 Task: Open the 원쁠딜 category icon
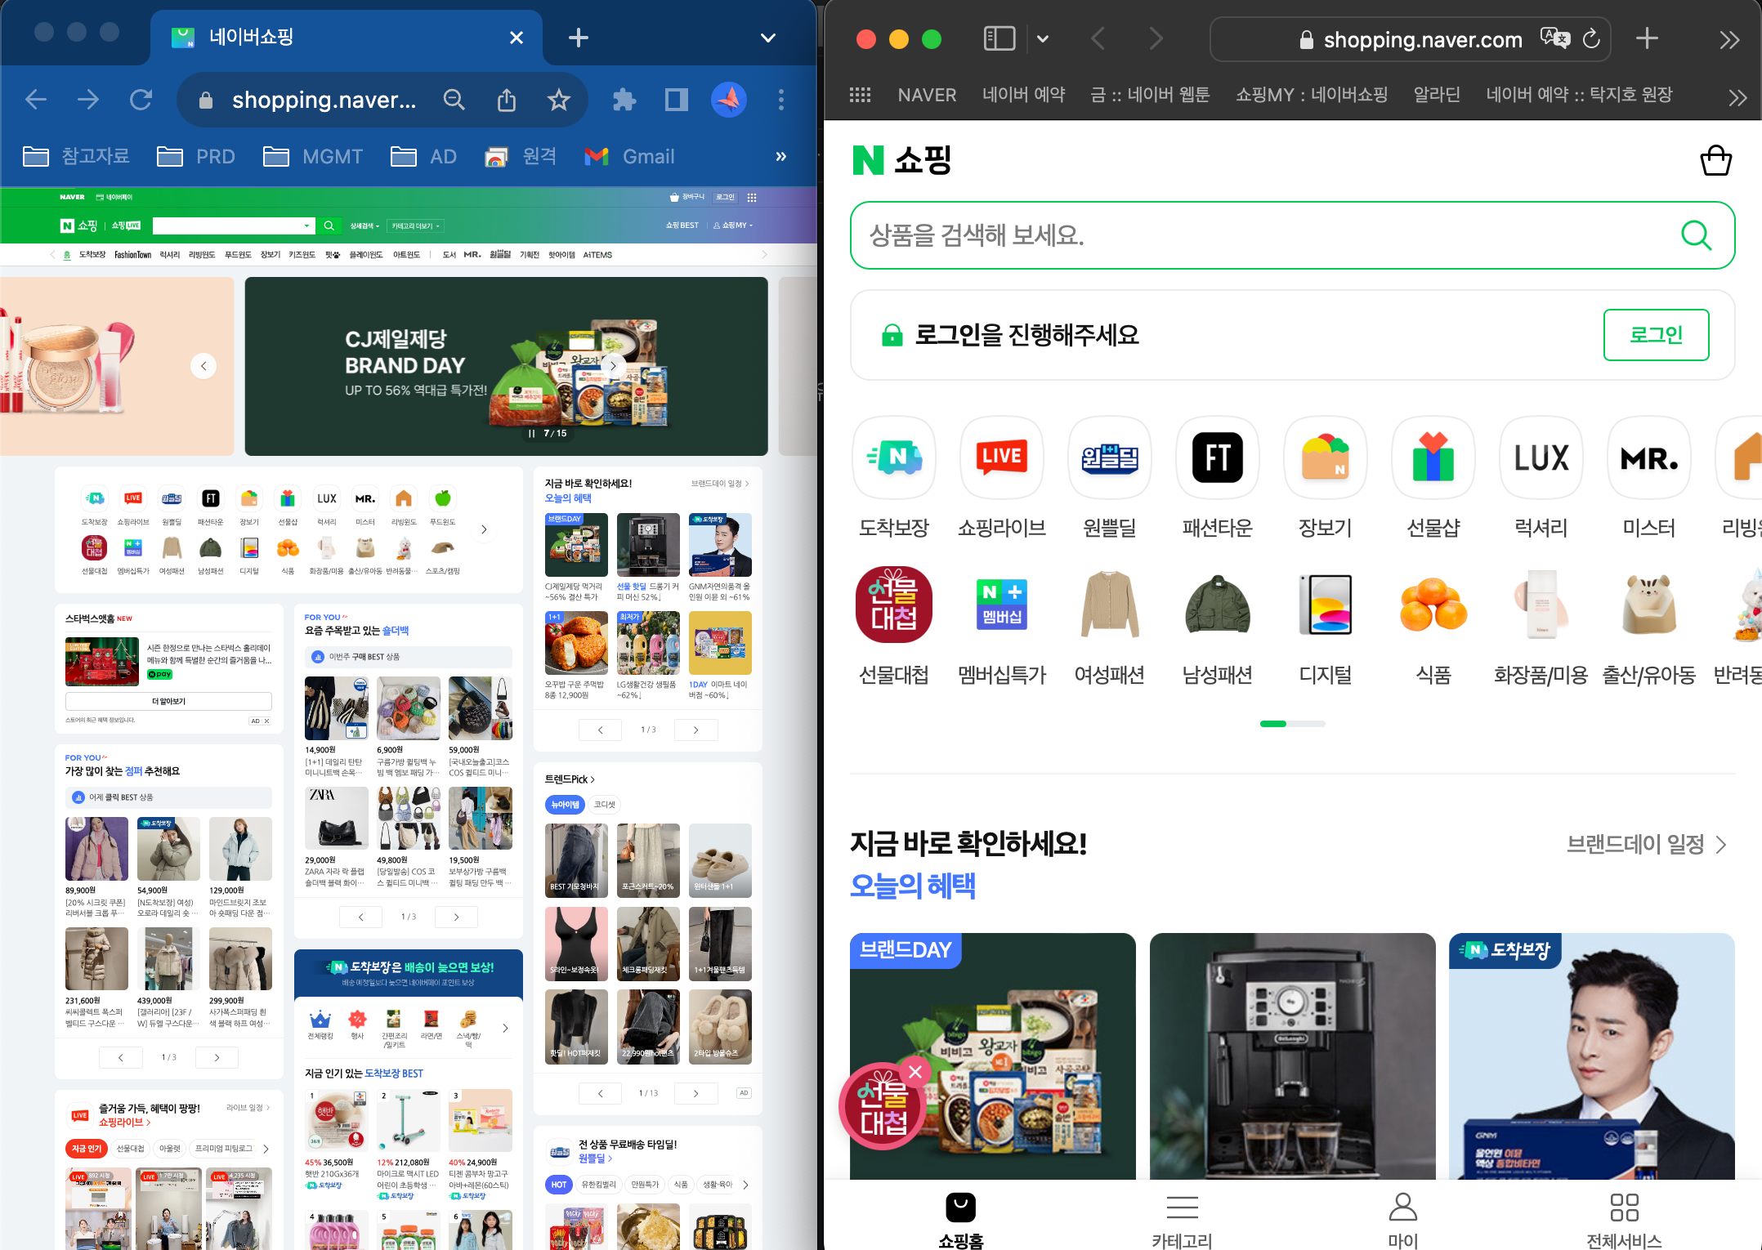click(1109, 458)
